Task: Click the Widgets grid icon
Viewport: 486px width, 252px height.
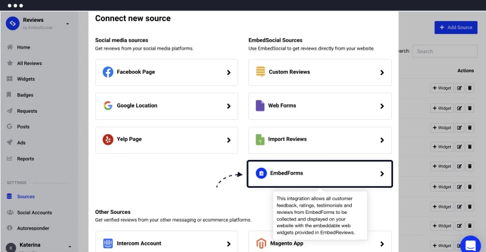Action: (x=10, y=79)
